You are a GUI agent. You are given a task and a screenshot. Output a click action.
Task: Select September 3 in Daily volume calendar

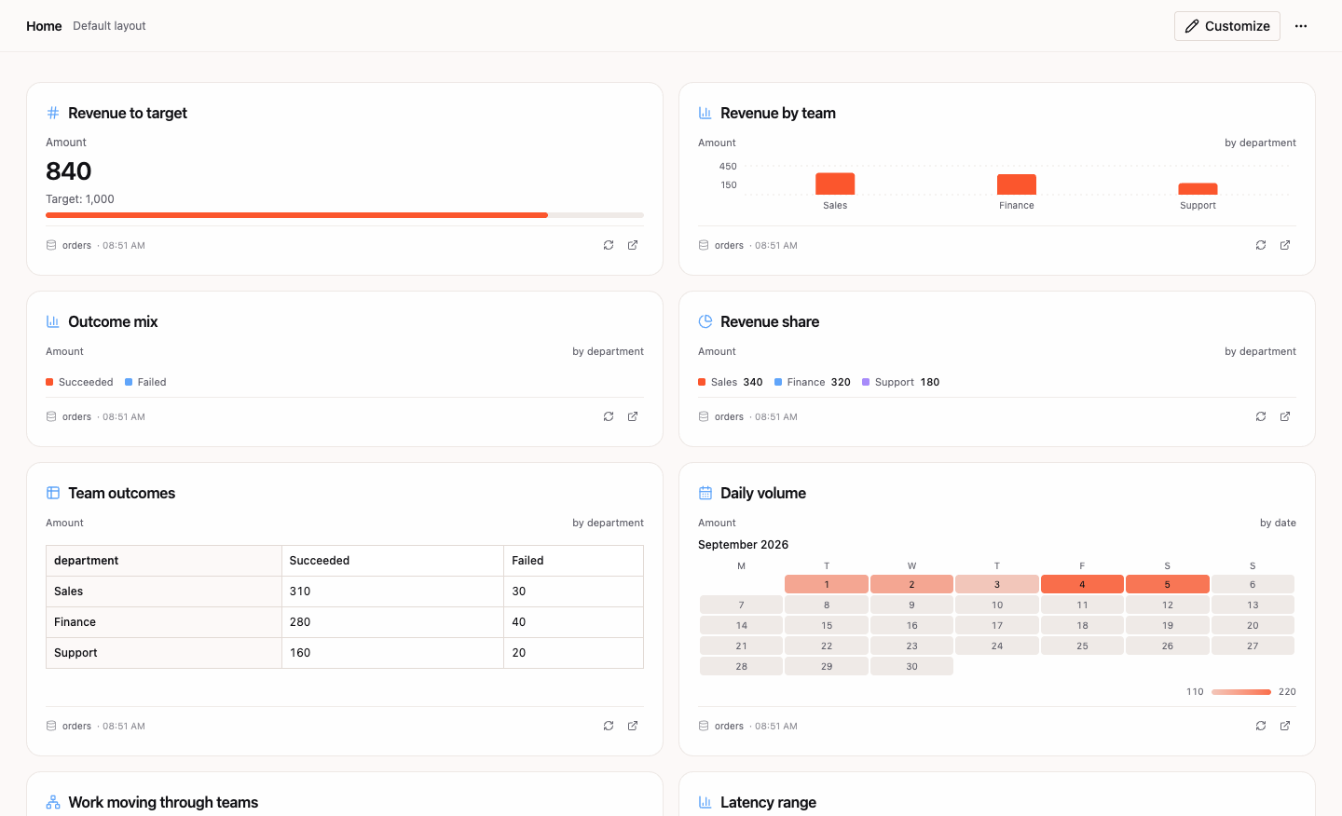997,584
